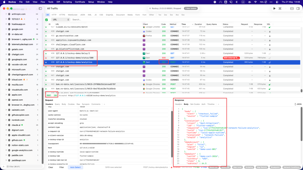
Task: Expand github.com in sidebar
Action: tap(6, 140)
